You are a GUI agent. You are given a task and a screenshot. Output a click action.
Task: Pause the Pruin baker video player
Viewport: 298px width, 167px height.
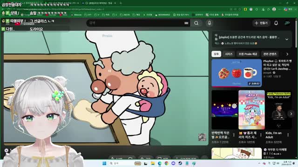106,88
